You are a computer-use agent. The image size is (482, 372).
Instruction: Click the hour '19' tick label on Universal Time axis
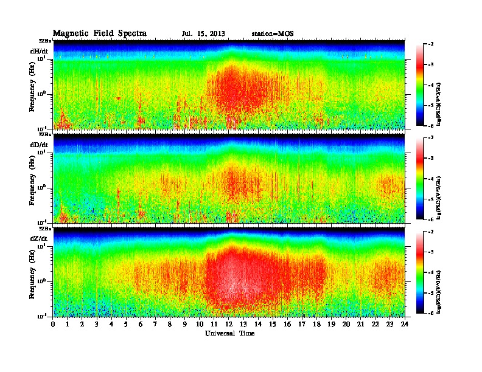[x=331, y=325]
